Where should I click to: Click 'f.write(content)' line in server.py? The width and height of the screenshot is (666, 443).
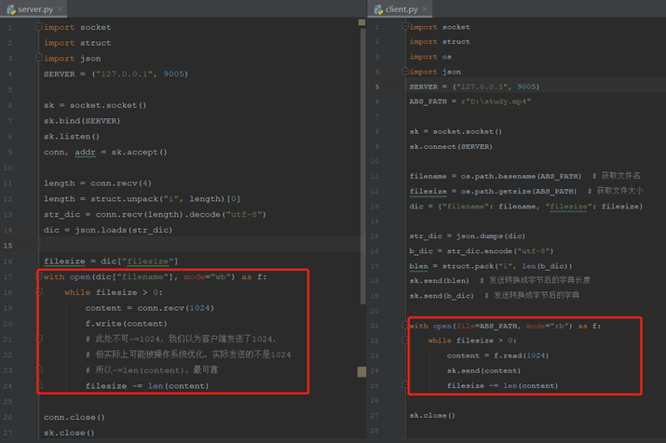[x=127, y=324]
